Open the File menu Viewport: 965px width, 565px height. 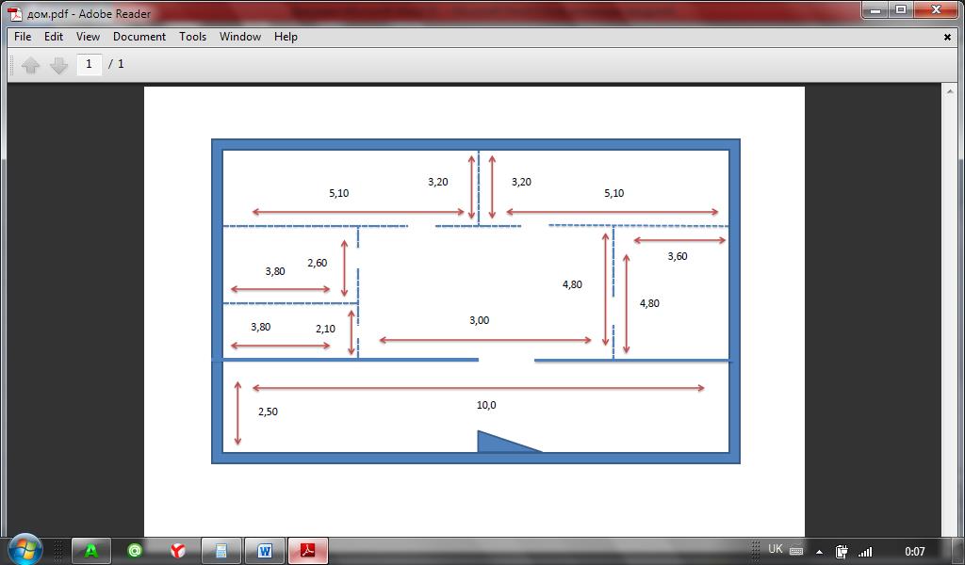pyautogui.click(x=23, y=37)
